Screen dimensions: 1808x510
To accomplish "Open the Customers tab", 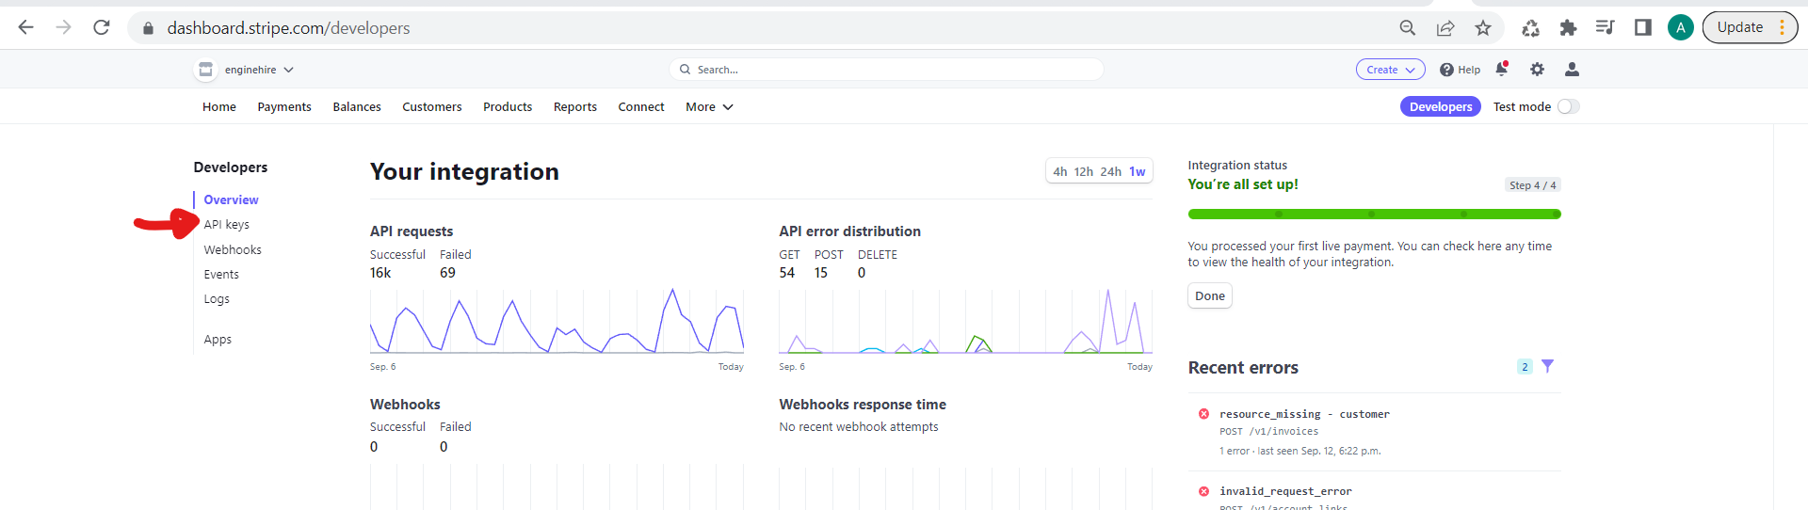I will (432, 107).
